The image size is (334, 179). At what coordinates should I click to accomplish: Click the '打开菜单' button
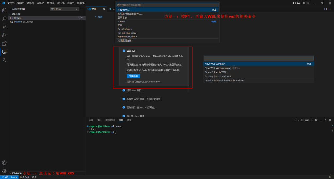click(133, 76)
